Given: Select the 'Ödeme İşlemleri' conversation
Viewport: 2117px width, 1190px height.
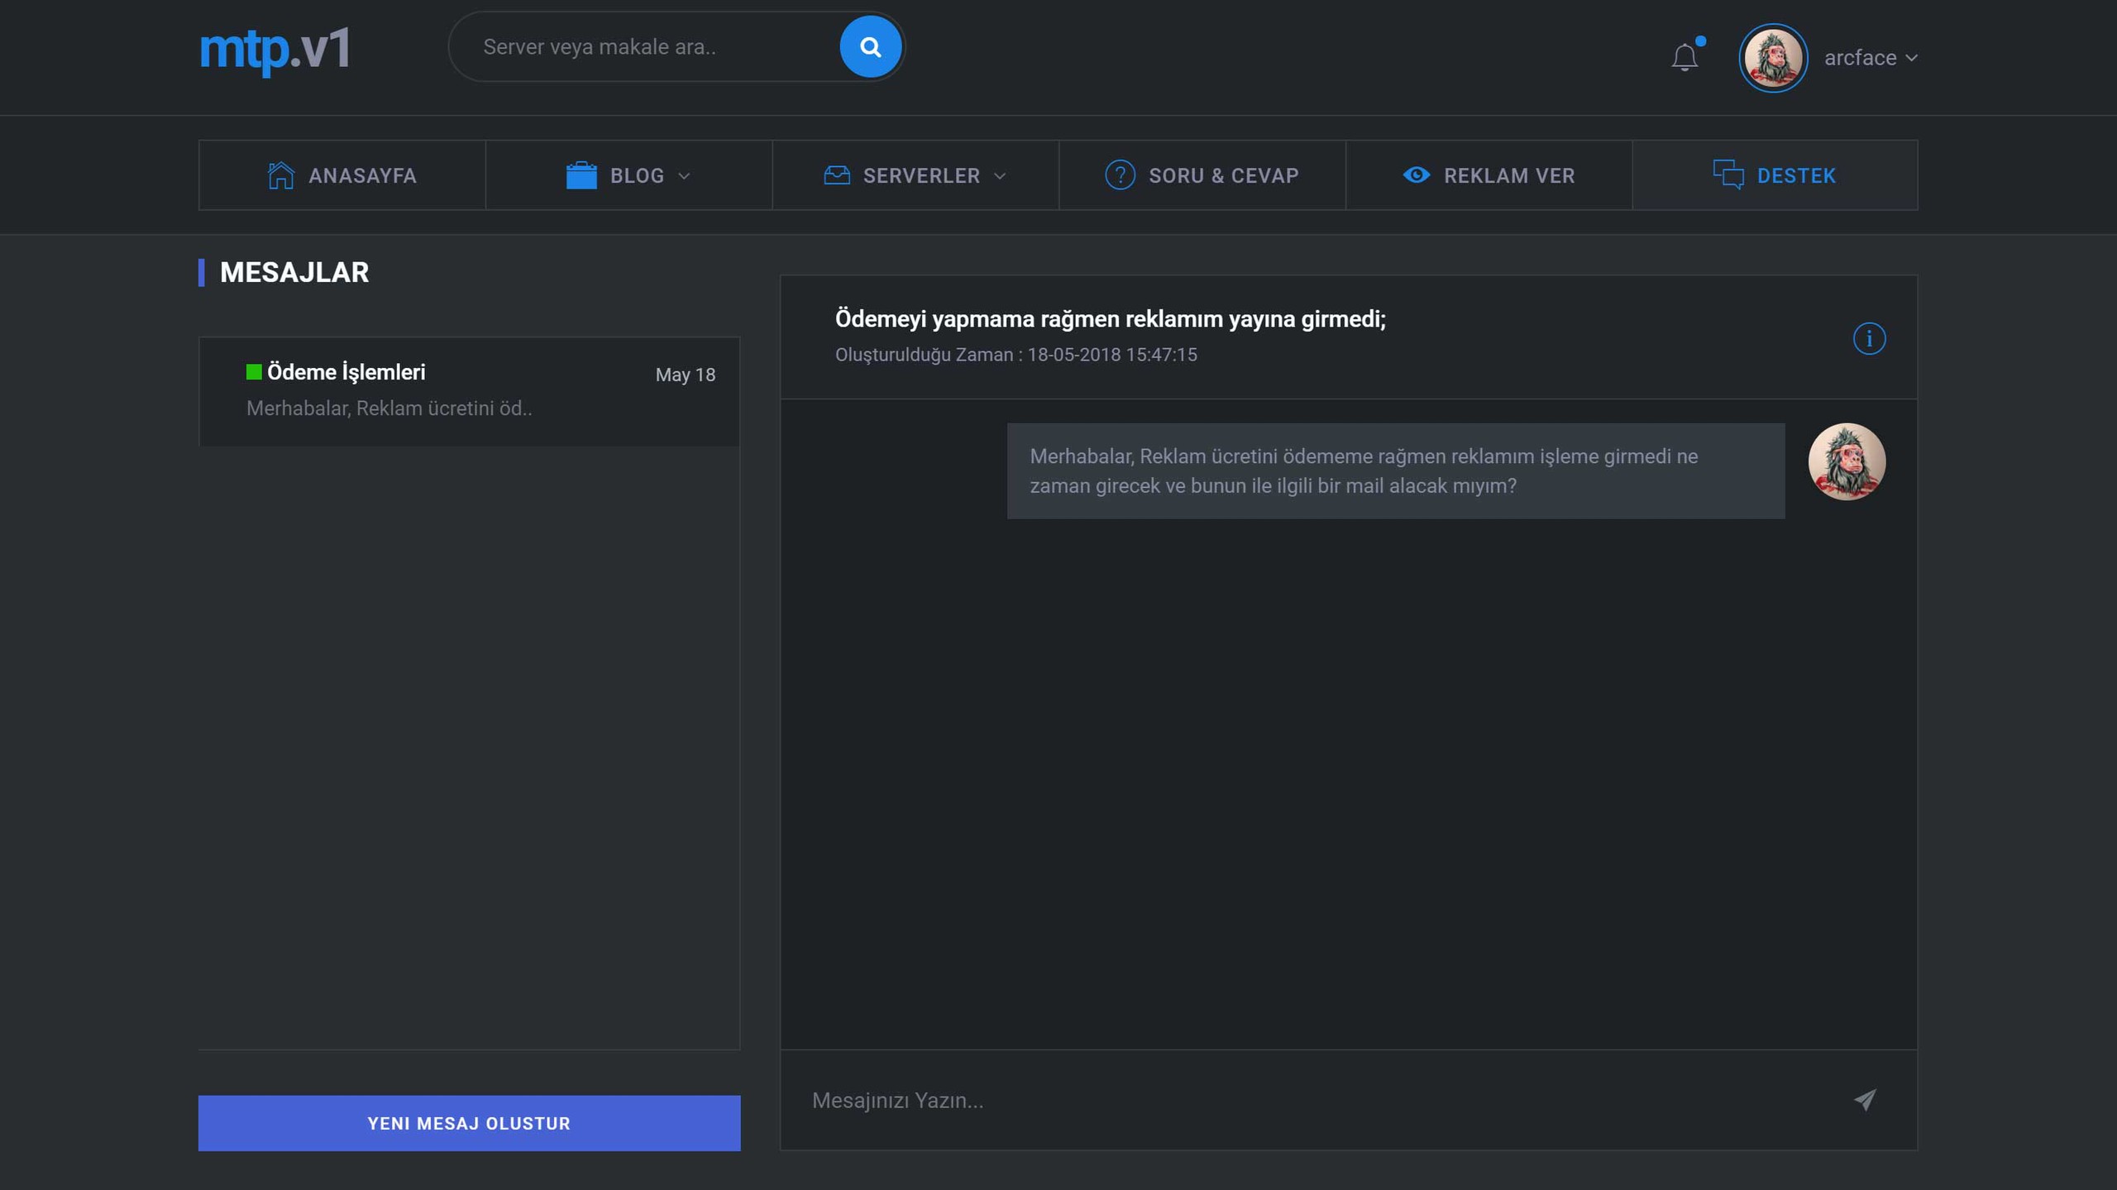Looking at the screenshot, I should [469, 391].
